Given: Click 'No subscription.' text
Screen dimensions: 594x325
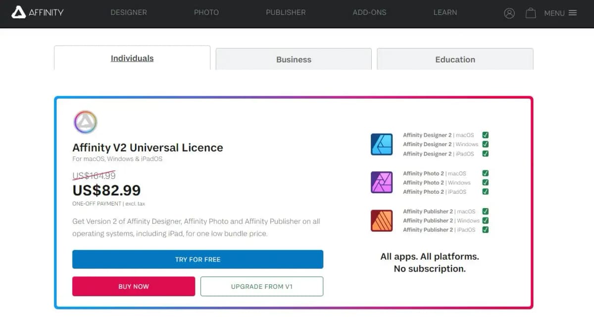Looking at the screenshot, I should click(x=430, y=269).
